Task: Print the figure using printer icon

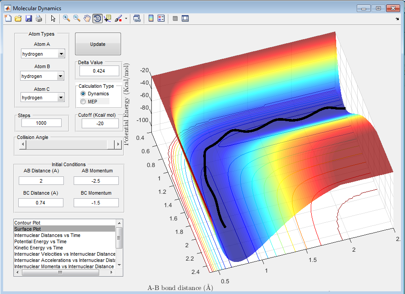Action: 39,18
